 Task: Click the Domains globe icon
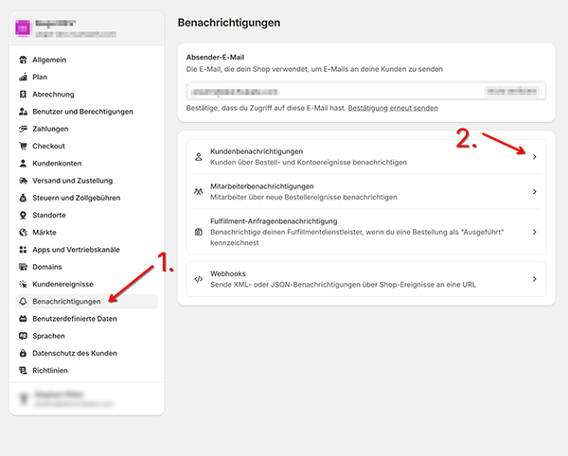point(24,267)
